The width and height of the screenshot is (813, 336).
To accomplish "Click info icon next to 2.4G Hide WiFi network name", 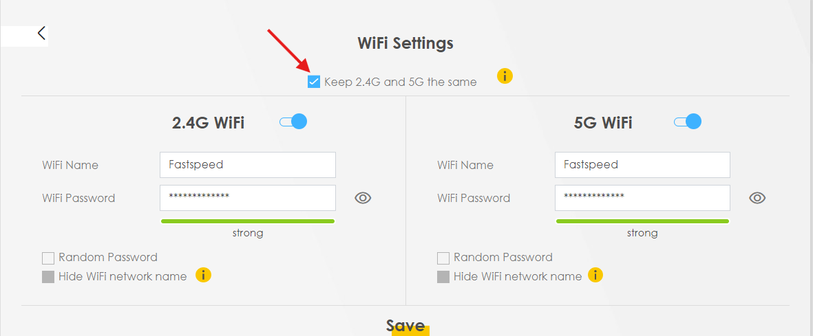I will click(203, 276).
